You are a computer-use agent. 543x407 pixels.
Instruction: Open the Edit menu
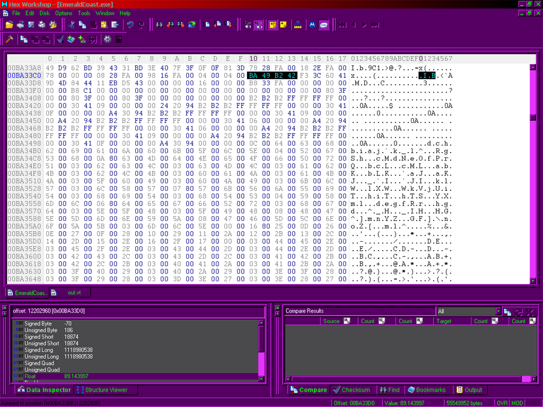coord(30,13)
